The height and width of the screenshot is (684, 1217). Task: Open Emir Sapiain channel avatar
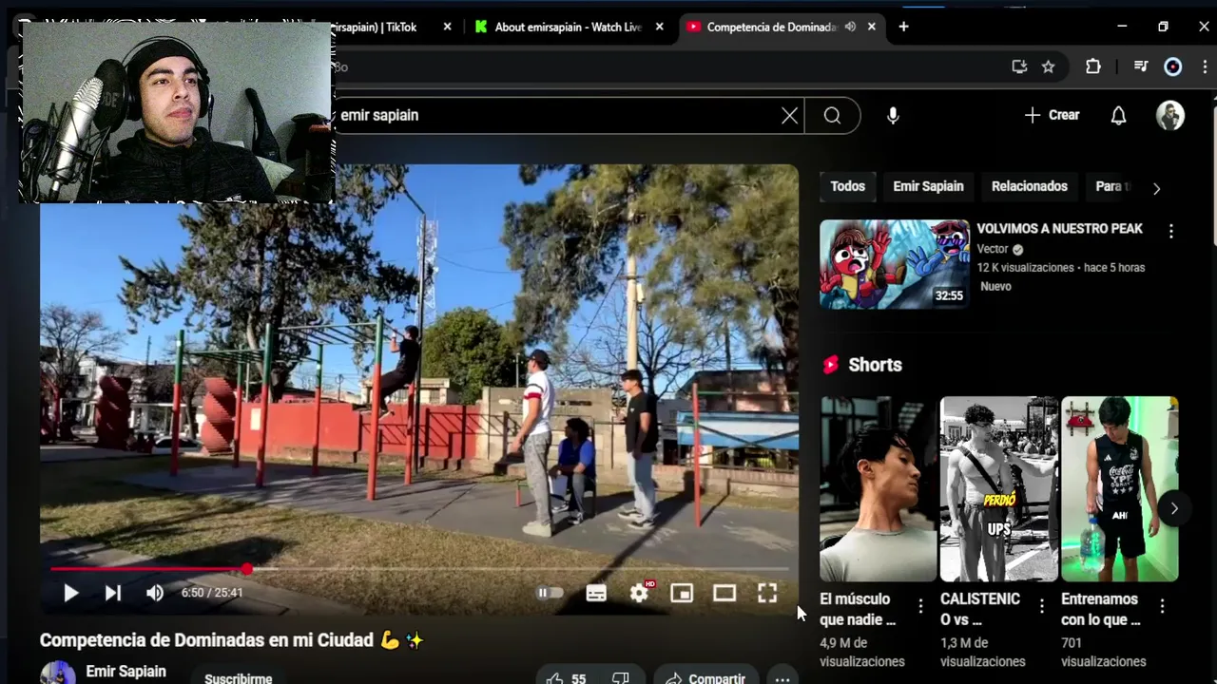57,673
